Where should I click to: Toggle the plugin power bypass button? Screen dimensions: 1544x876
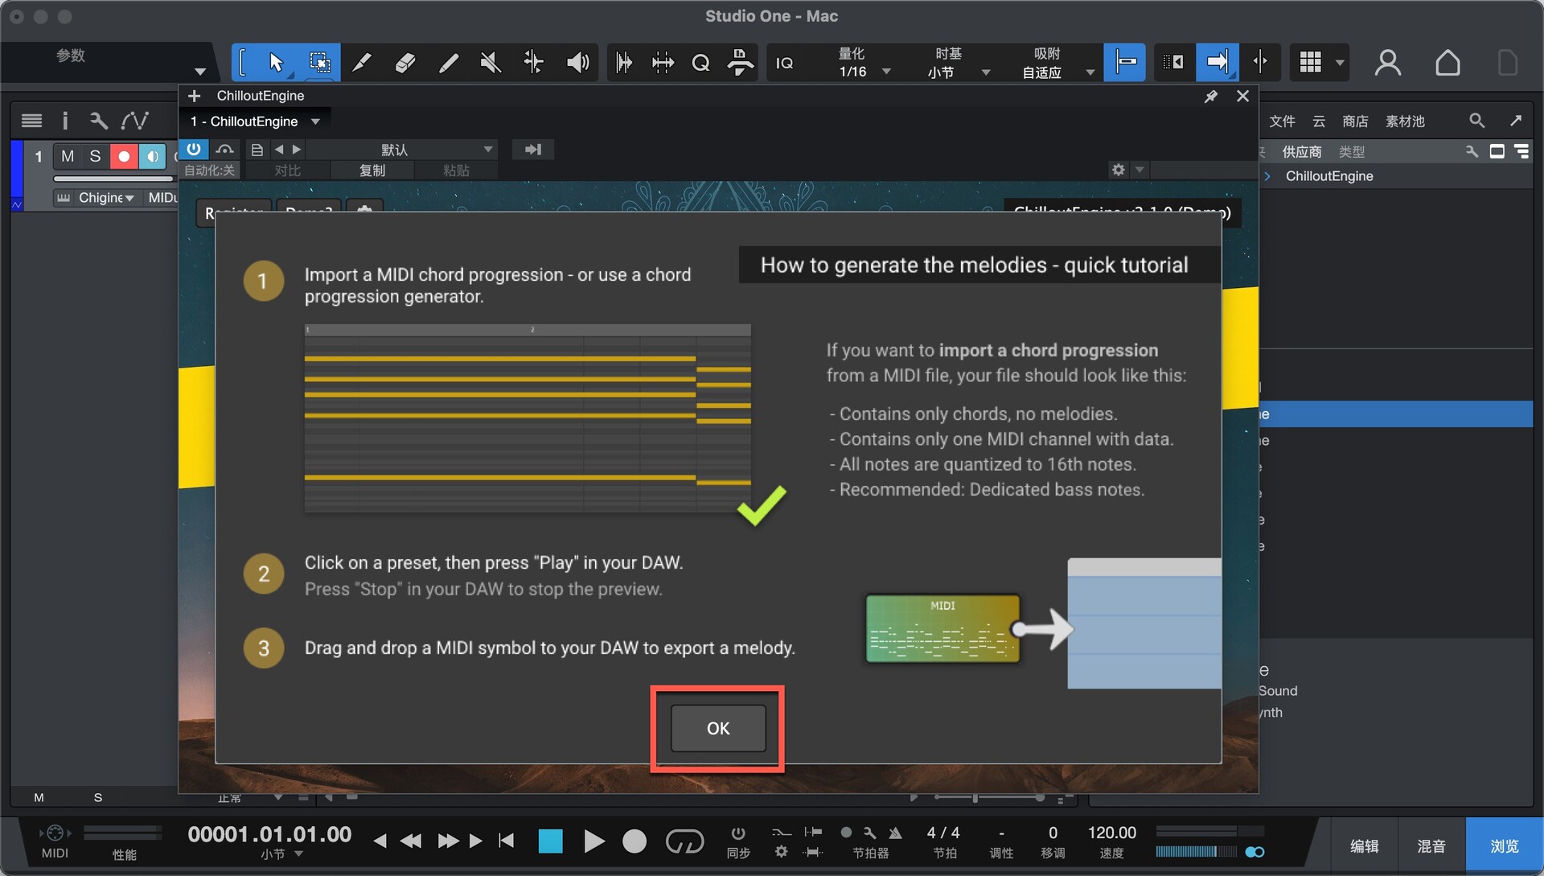[194, 149]
